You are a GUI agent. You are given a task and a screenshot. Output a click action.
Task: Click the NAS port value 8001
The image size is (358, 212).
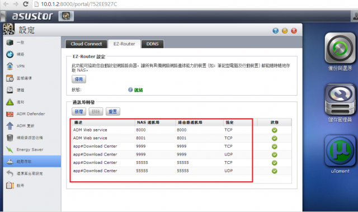pos(140,138)
